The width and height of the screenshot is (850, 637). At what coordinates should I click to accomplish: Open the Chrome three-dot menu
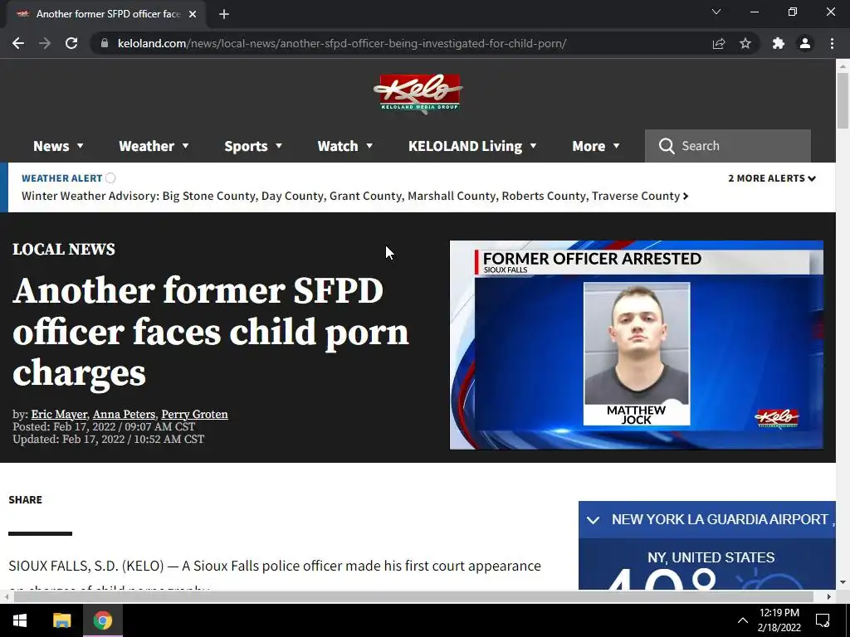(x=832, y=43)
